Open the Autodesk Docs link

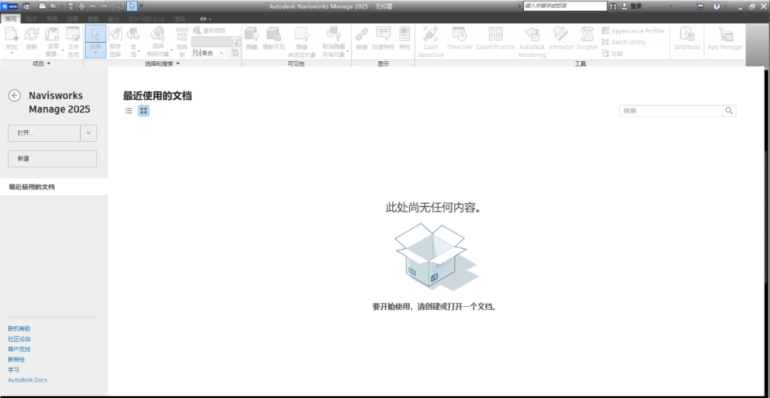tap(27, 380)
